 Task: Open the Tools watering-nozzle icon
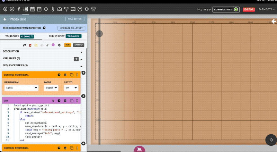(x=66, y=9)
